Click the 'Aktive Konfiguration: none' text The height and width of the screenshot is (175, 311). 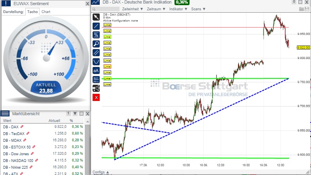pyautogui.click(x=120, y=21)
